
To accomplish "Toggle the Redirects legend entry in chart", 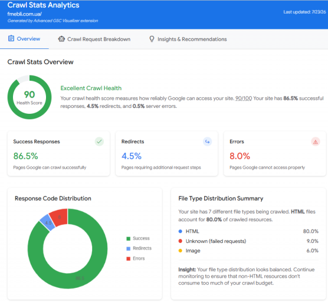I will click(x=139, y=248).
